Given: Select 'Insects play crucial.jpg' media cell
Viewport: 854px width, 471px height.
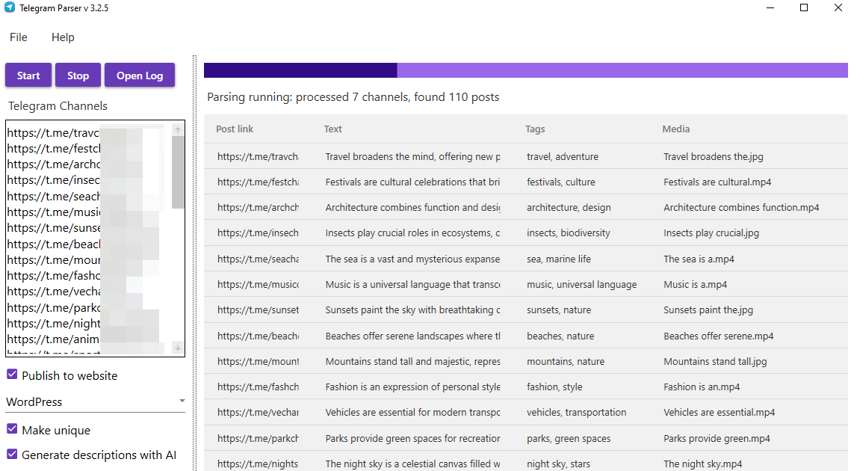Looking at the screenshot, I should tap(711, 233).
